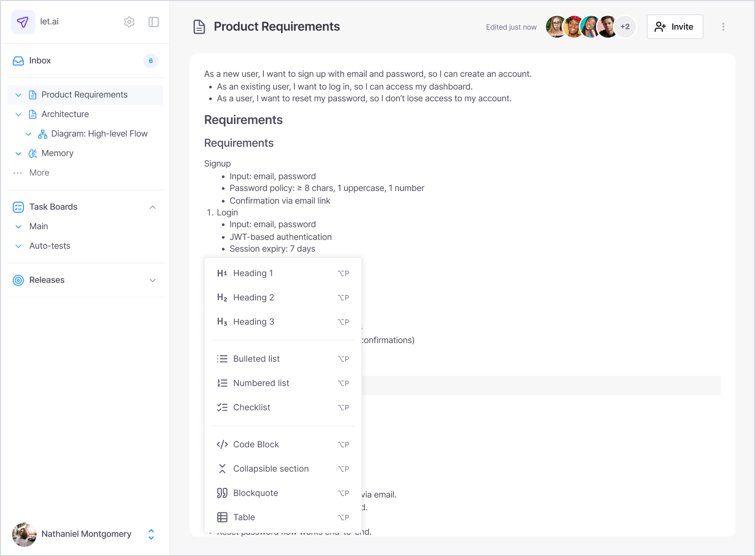Click the Inbox tray icon
755x556 pixels.
coord(18,61)
